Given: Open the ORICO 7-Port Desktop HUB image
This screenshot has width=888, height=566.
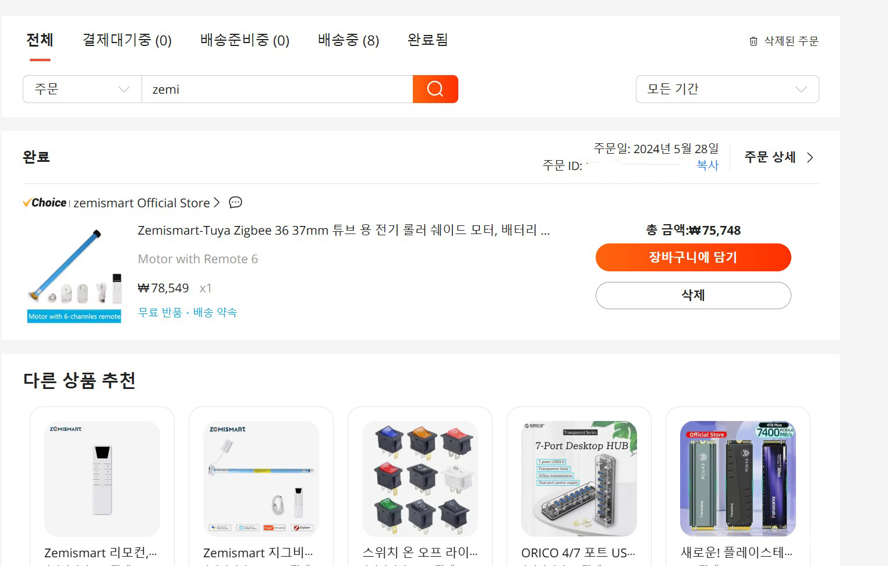Looking at the screenshot, I should (579, 479).
